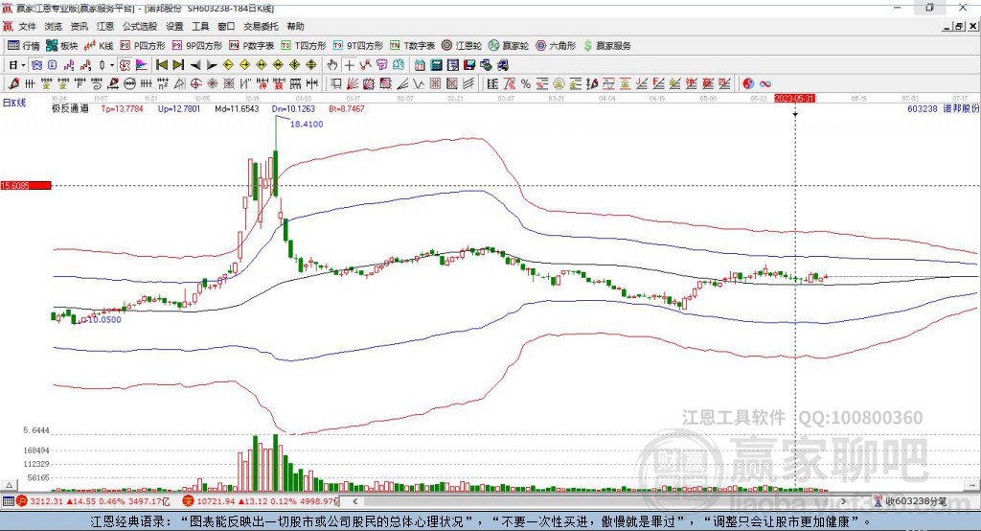Click the Bt=8.7467 value
Screen dimensions: 981x531
347,108
